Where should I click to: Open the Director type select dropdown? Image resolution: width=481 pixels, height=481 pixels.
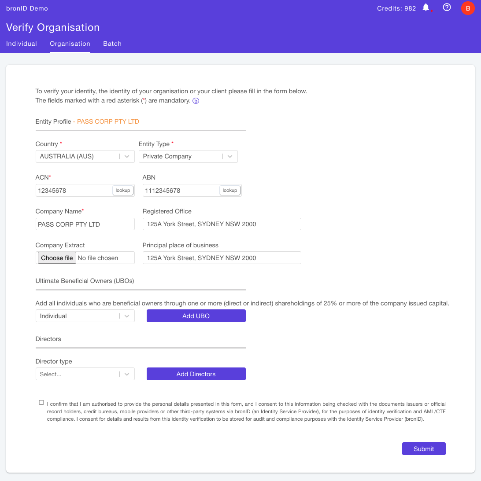[85, 374]
